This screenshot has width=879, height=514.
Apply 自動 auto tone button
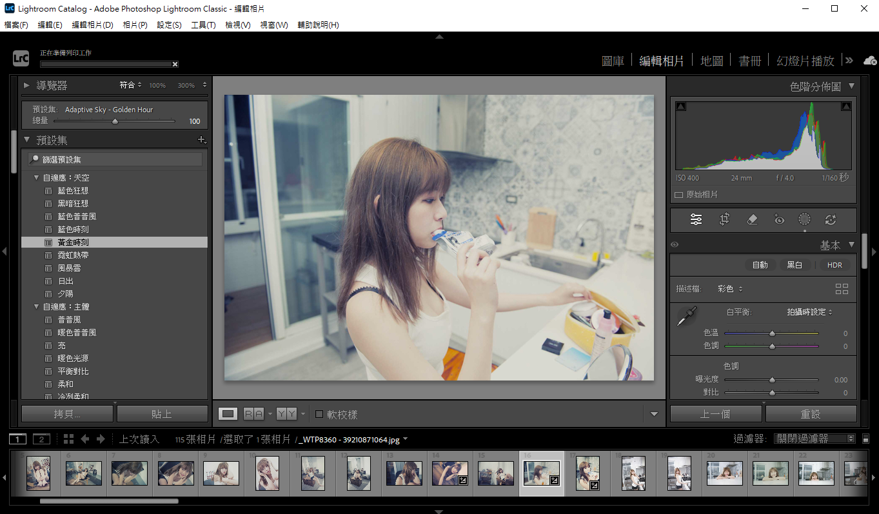tap(760, 265)
